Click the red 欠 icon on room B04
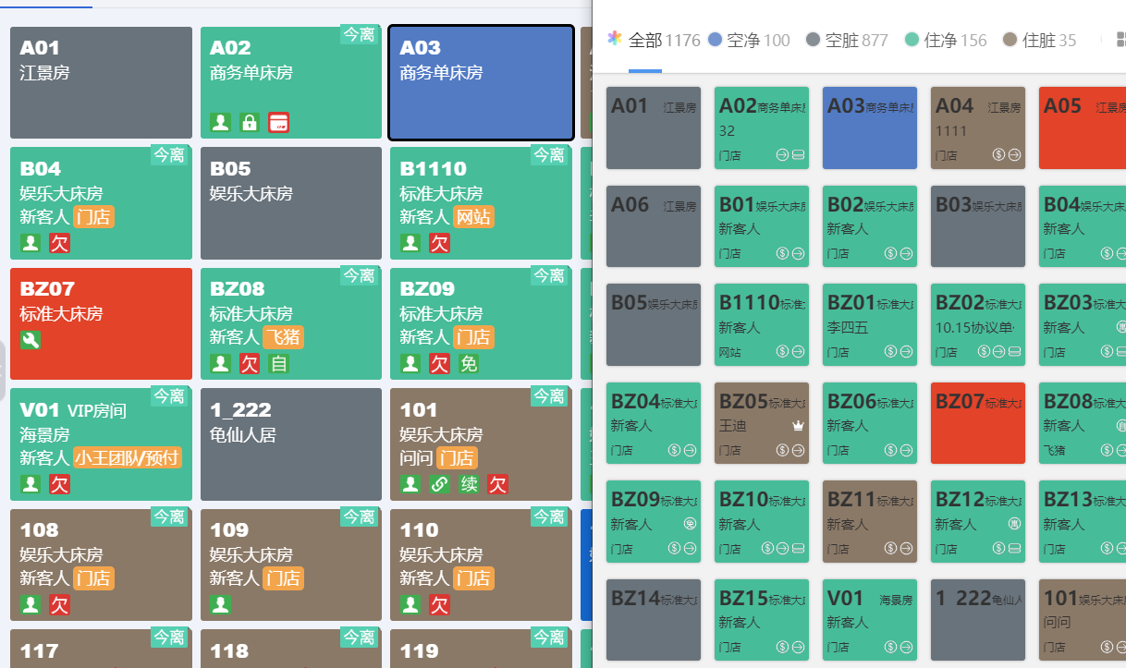 pos(59,243)
